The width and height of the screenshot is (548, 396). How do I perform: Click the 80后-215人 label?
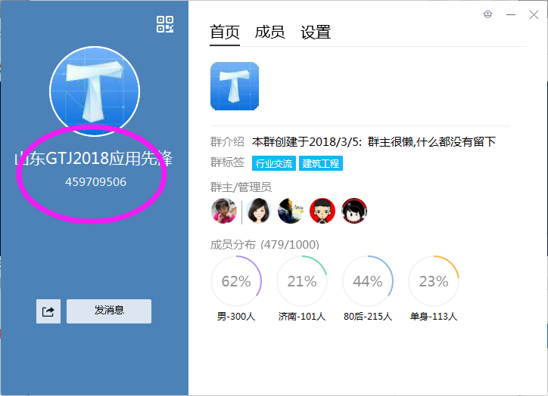coord(368,317)
